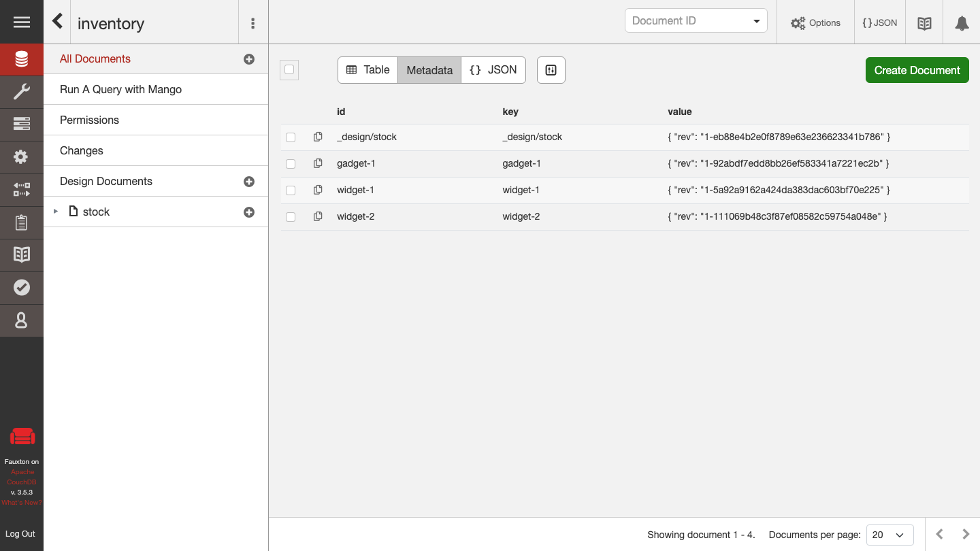Open the hamburger menu in sidebar
Image resolution: width=980 pixels, height=551 pixels.
[22, 22]
